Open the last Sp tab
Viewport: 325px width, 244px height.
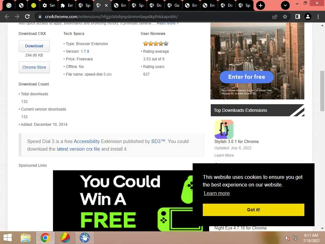pyautogui.click(x=245, y=5)
